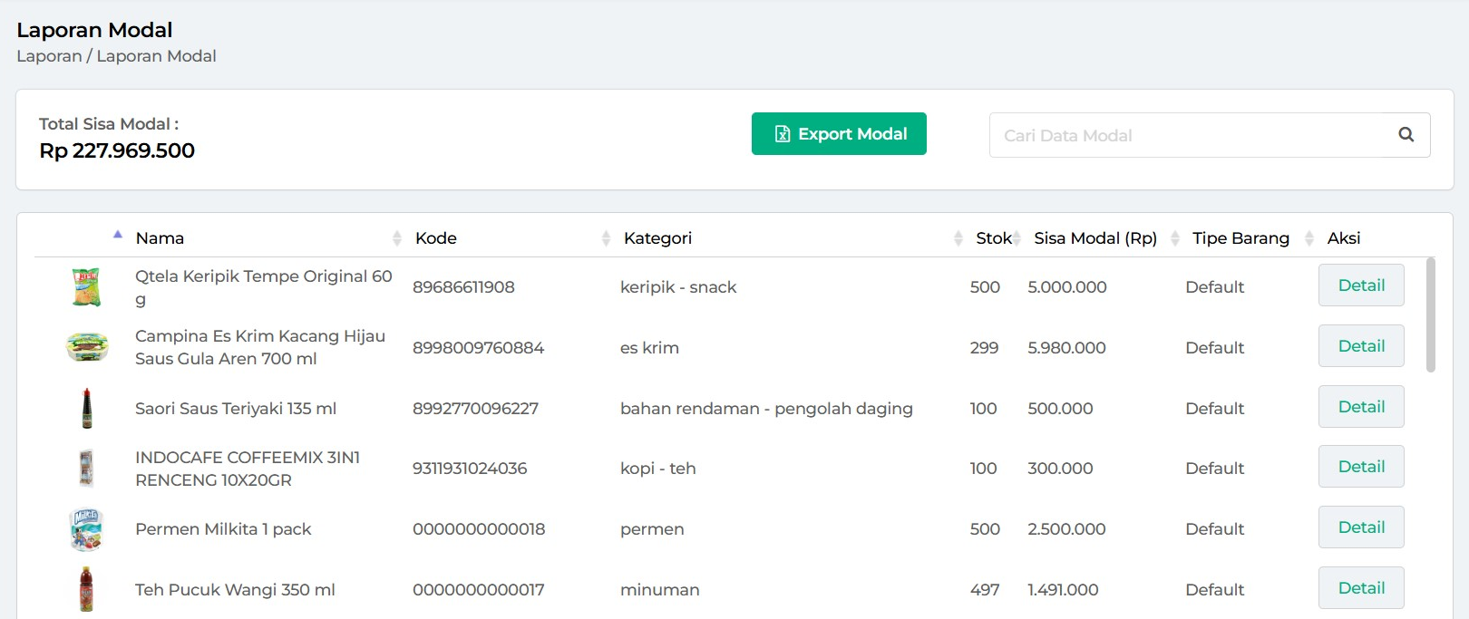Show Detail for Permen Milkita
Viewport: 1469px width, 619px height.
1360,527
